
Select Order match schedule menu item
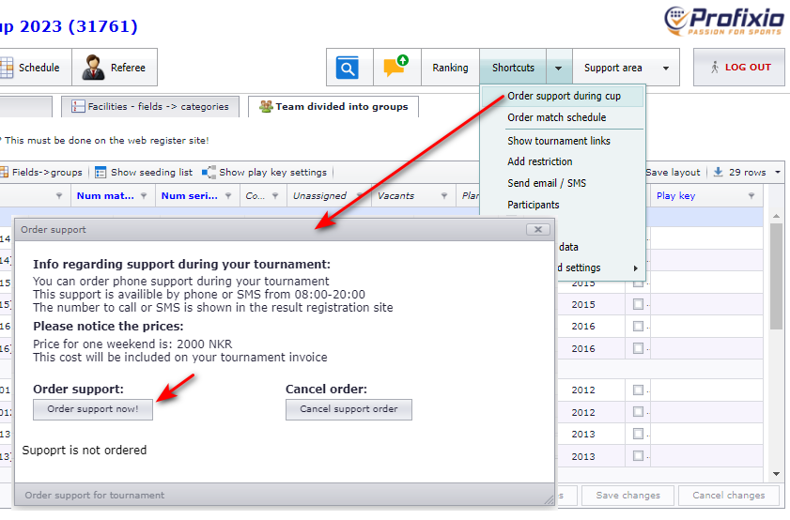(557, 117)
